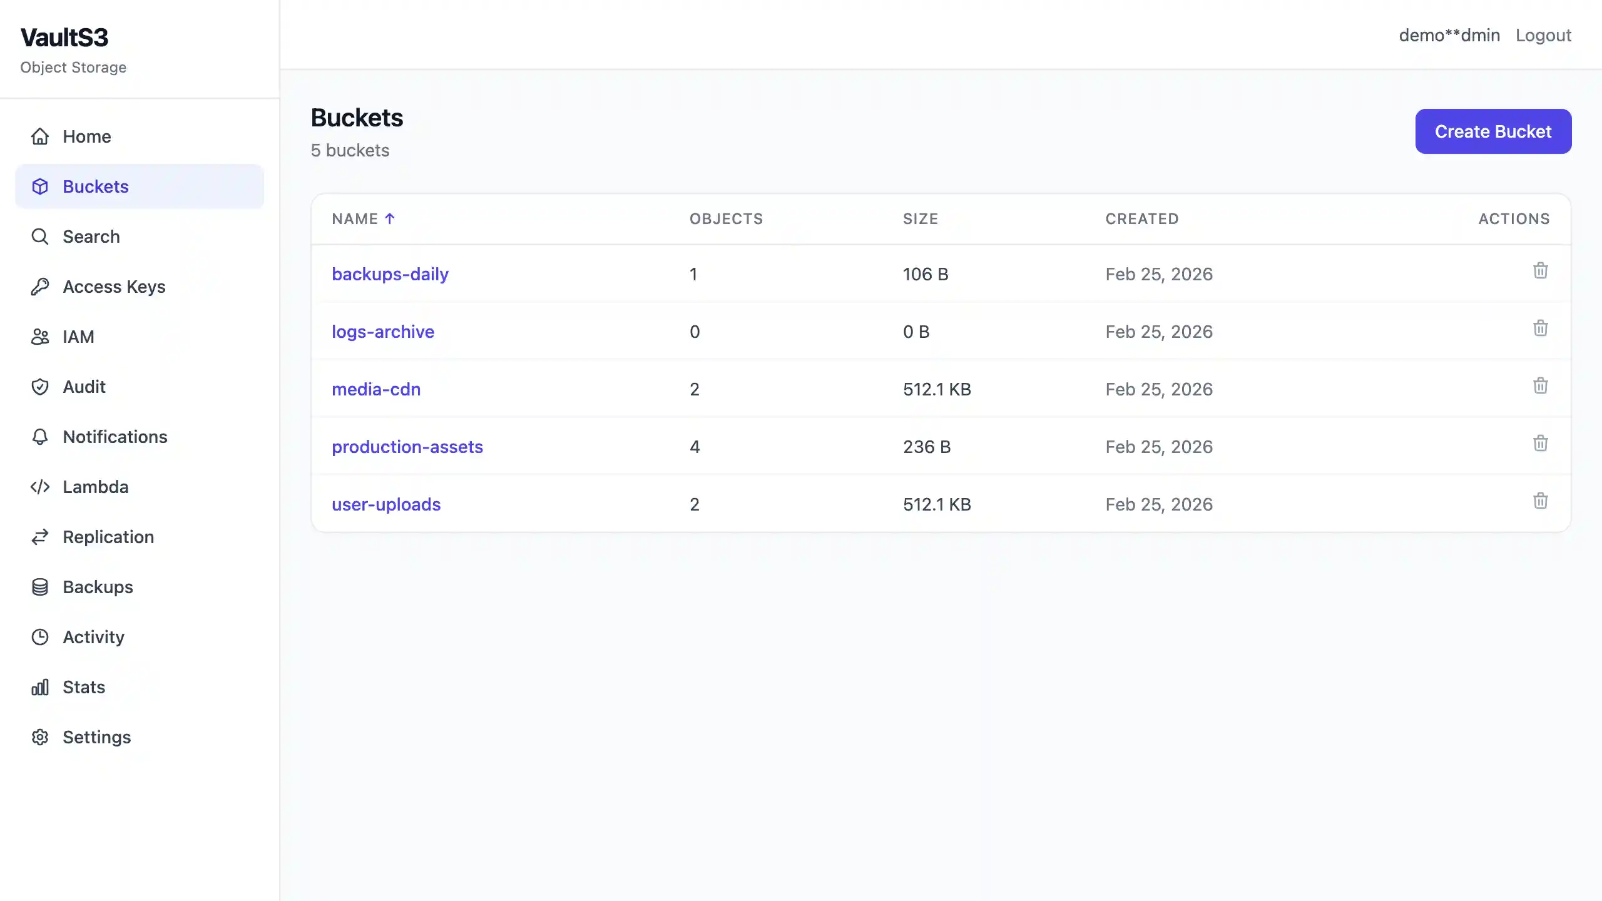Viewport: 1602px width, 901px height.
Task: Remove media-cdn bucket using trash icon
Action: pyautogui.click(x=1540, y=386)
